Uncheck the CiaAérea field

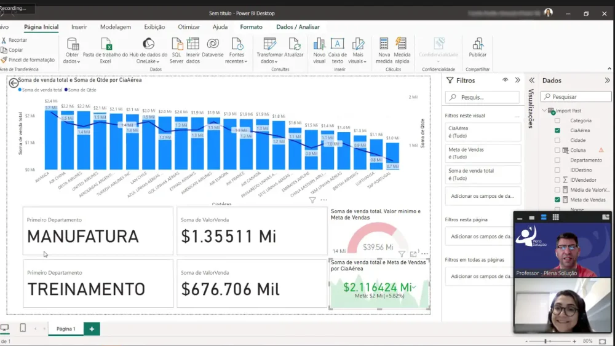click(557, 130)
